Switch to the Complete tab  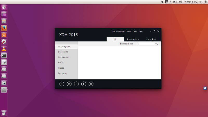point(151,39)
